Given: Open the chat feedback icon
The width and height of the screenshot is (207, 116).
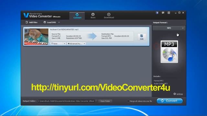Looking at the screenshot, I should point(163,13).
